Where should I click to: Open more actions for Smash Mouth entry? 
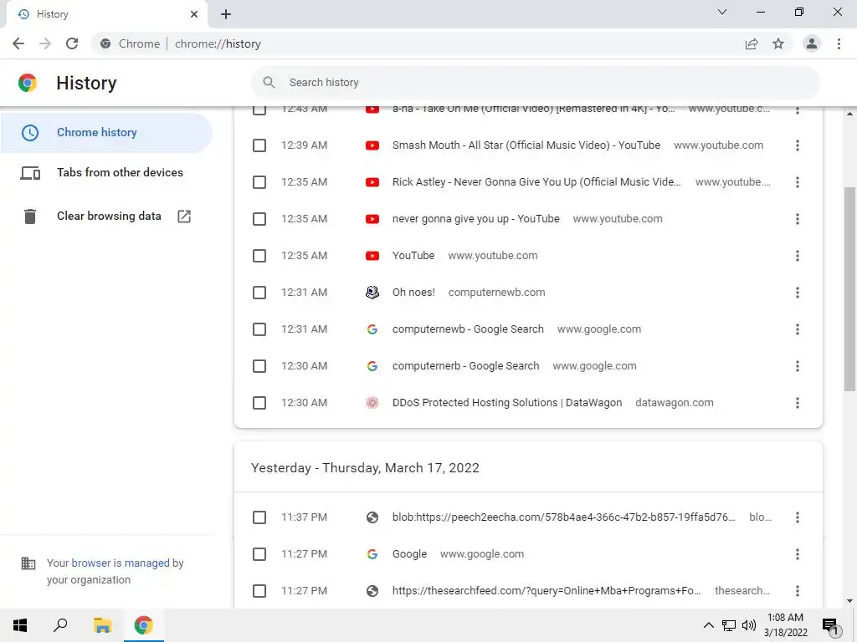tap(798, 145)
